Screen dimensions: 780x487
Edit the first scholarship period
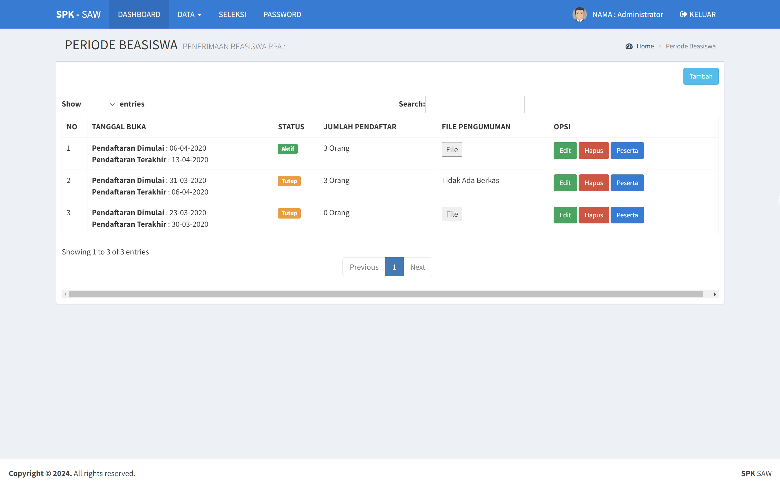tap(565, 150)
